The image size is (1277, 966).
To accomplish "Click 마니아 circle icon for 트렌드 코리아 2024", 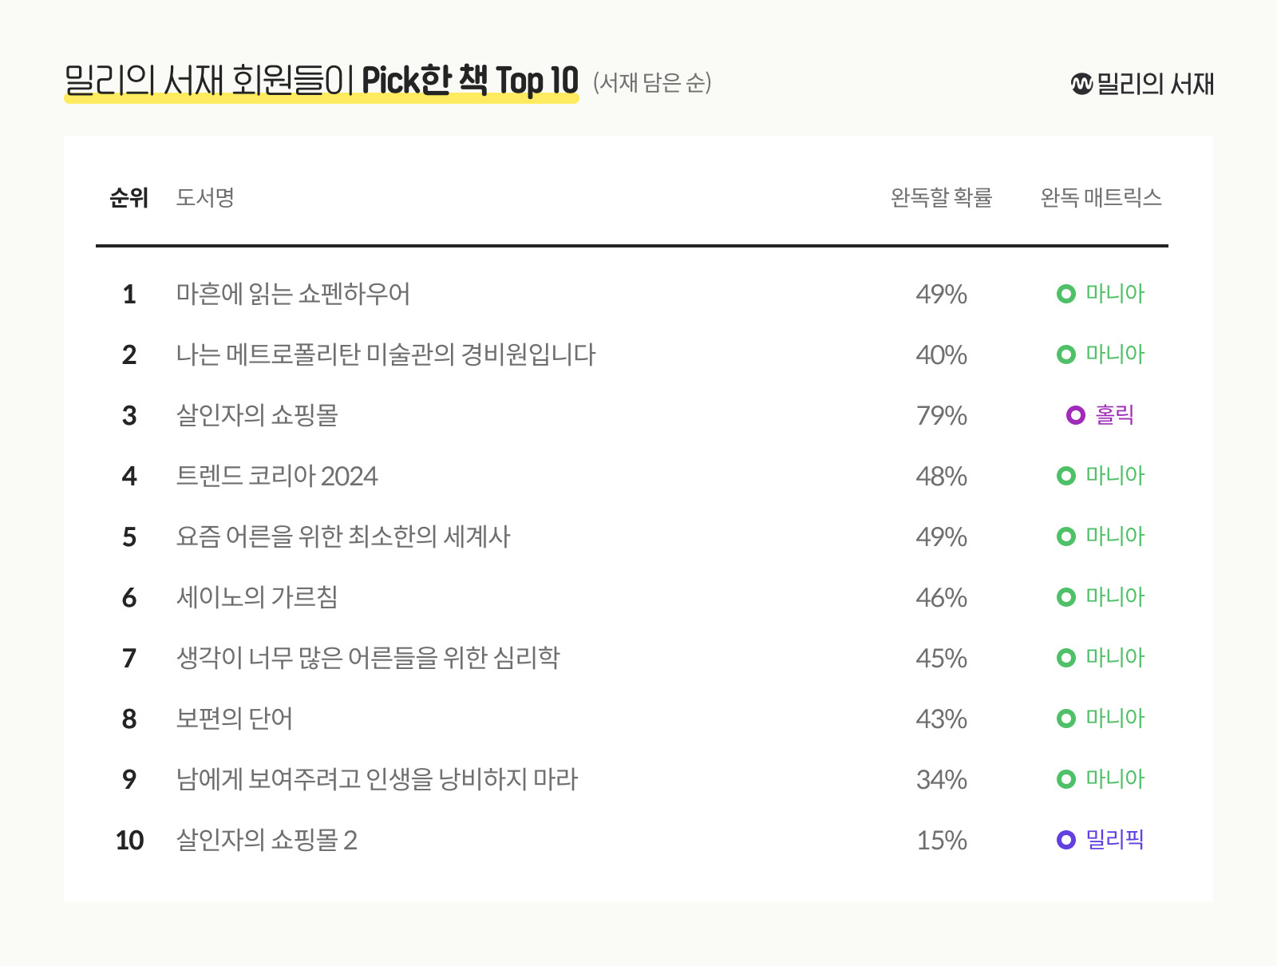I will pos(1065,476).
